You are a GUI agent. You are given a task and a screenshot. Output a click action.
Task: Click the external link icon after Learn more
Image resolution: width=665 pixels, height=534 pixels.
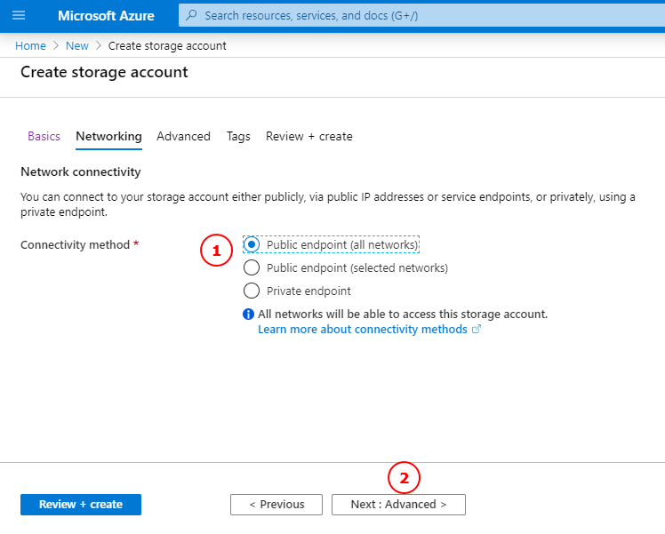point(477,330)
